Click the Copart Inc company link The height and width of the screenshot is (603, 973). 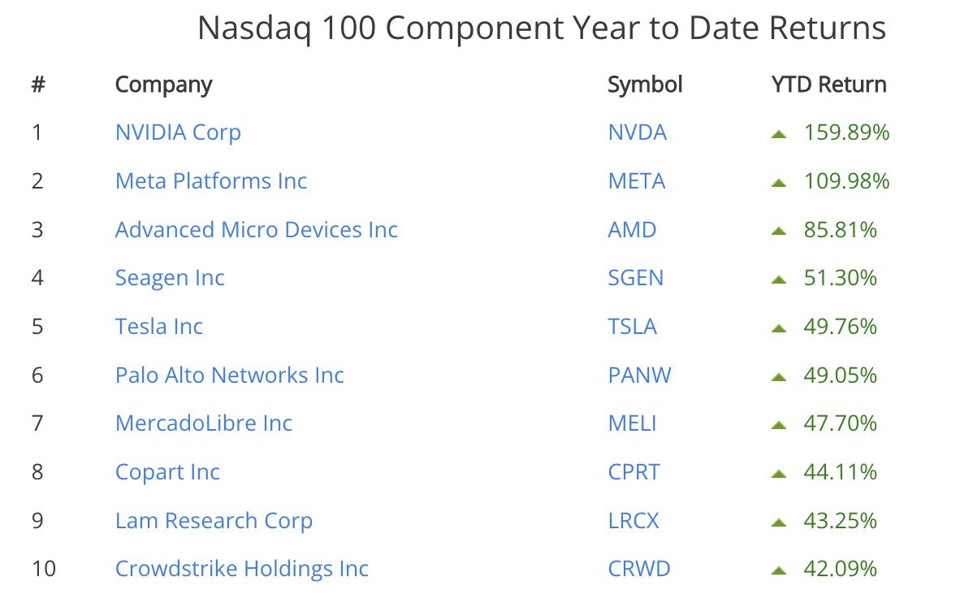click(167, 472)
